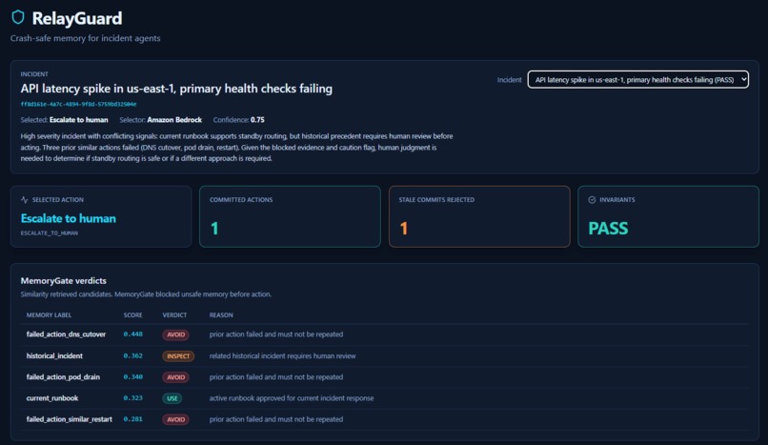Click the failed_action_pod_drain memory label
The width and height of the screenshot is (768, 445).
click(x=63, y=377)
